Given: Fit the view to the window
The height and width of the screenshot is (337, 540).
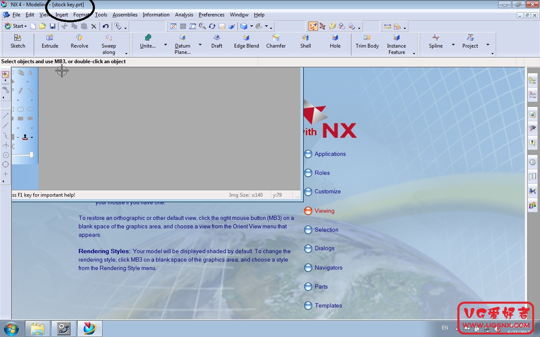Looking at the screenshot, I should point(173,26).
